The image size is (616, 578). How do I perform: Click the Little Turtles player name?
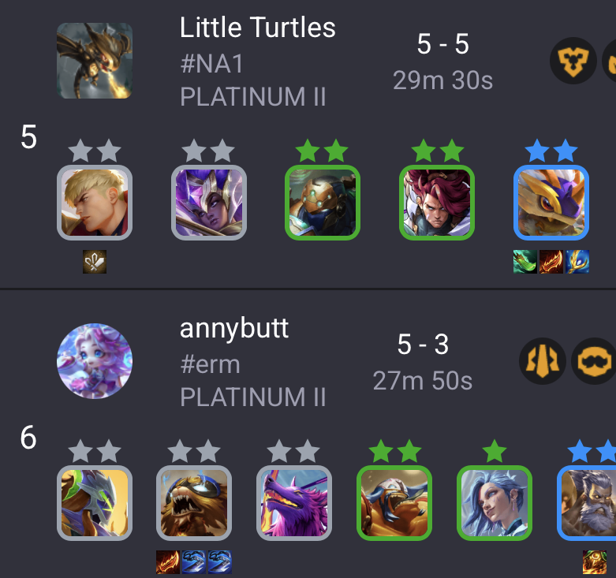(257, 28)
